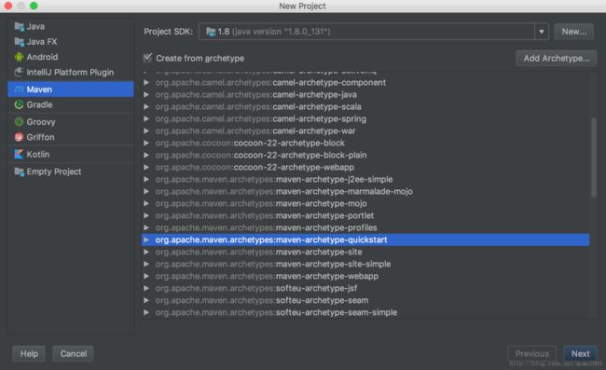606x370 pixels.
Task: Expand maven-archetype-webapp node
Action: [146, 276]
